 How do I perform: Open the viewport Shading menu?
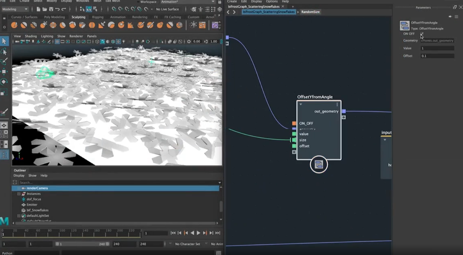point(31,36)
